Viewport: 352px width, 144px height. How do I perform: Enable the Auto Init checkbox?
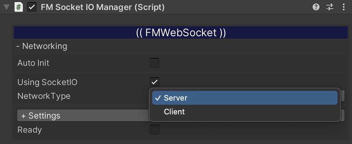tap(154, 63)
